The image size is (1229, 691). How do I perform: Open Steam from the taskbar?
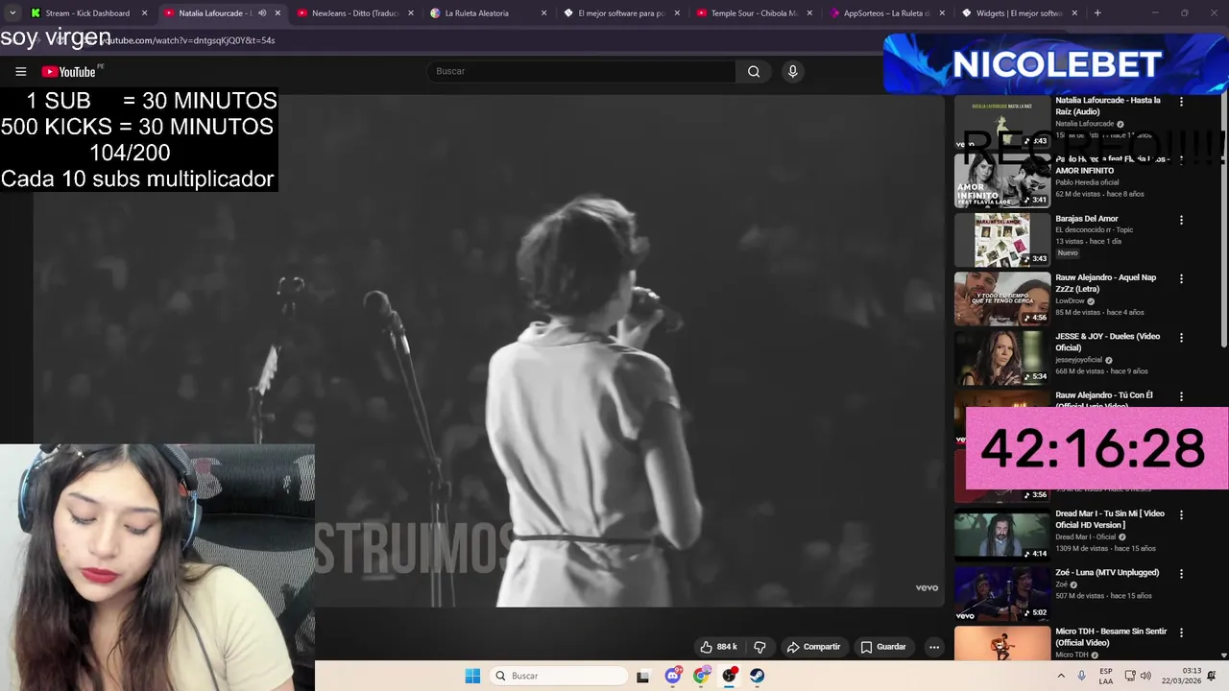click(x=758, y=676)
